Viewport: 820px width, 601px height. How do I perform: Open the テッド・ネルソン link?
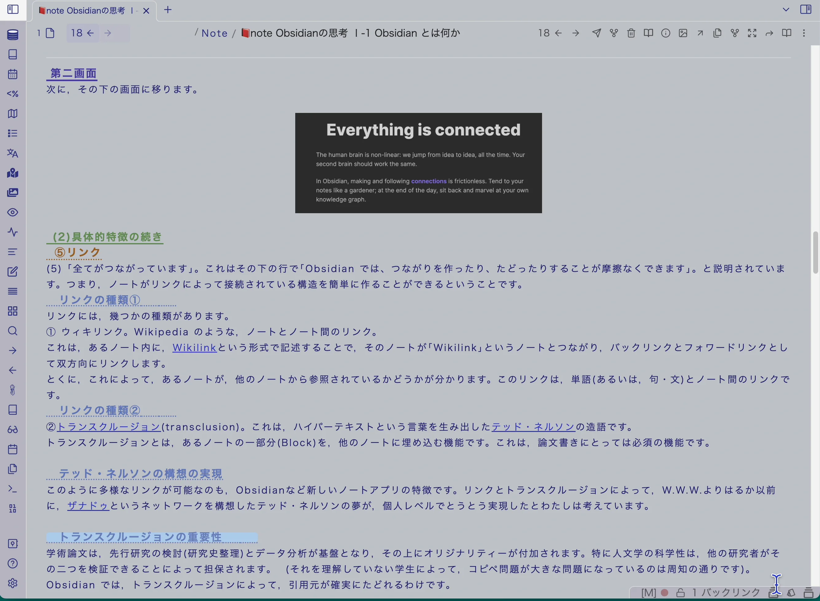tap(533, 427)
